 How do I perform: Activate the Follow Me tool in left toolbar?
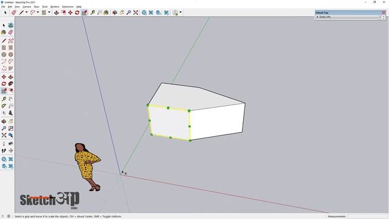tap(11, 84)
